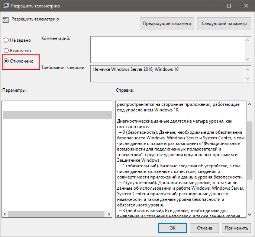Click inside the 'Комментарий' text box

167,48
